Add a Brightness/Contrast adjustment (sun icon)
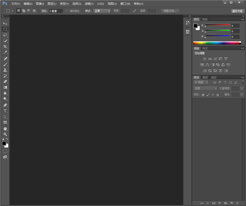246x206 pixels. (x=205, y=59)
